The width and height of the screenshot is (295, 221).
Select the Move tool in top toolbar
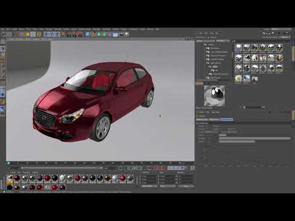(22, 34)
